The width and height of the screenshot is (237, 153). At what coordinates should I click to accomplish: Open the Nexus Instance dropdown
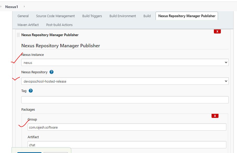coord(125,62)
